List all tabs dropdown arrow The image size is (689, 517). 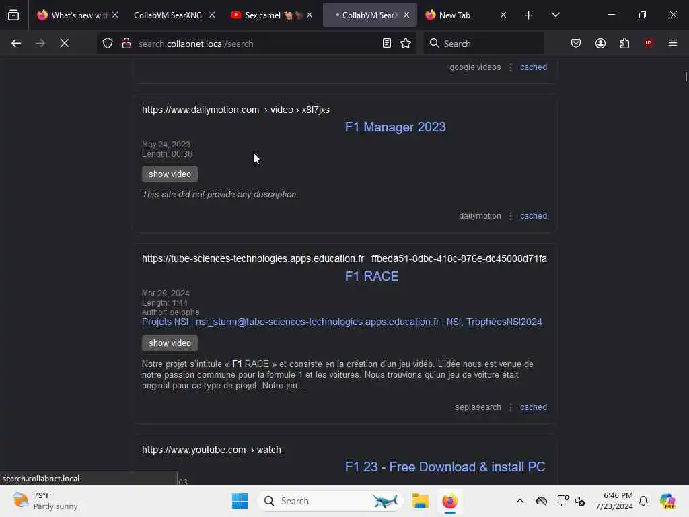[555, 15]
